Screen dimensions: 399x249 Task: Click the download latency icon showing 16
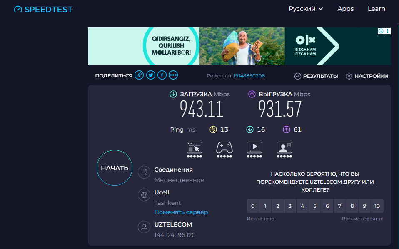(x=250, y=129)
